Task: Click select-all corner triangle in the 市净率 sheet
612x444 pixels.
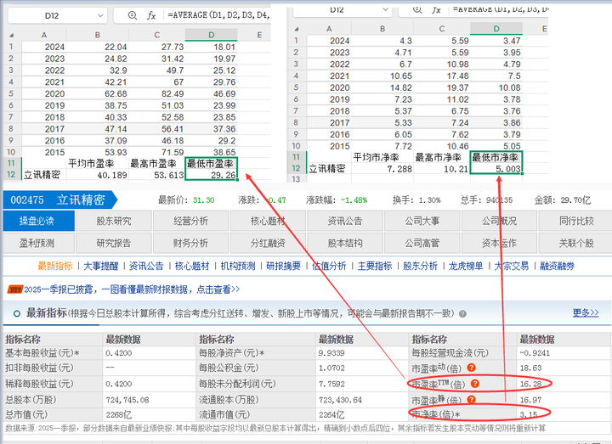Action: tap(297, 29)
